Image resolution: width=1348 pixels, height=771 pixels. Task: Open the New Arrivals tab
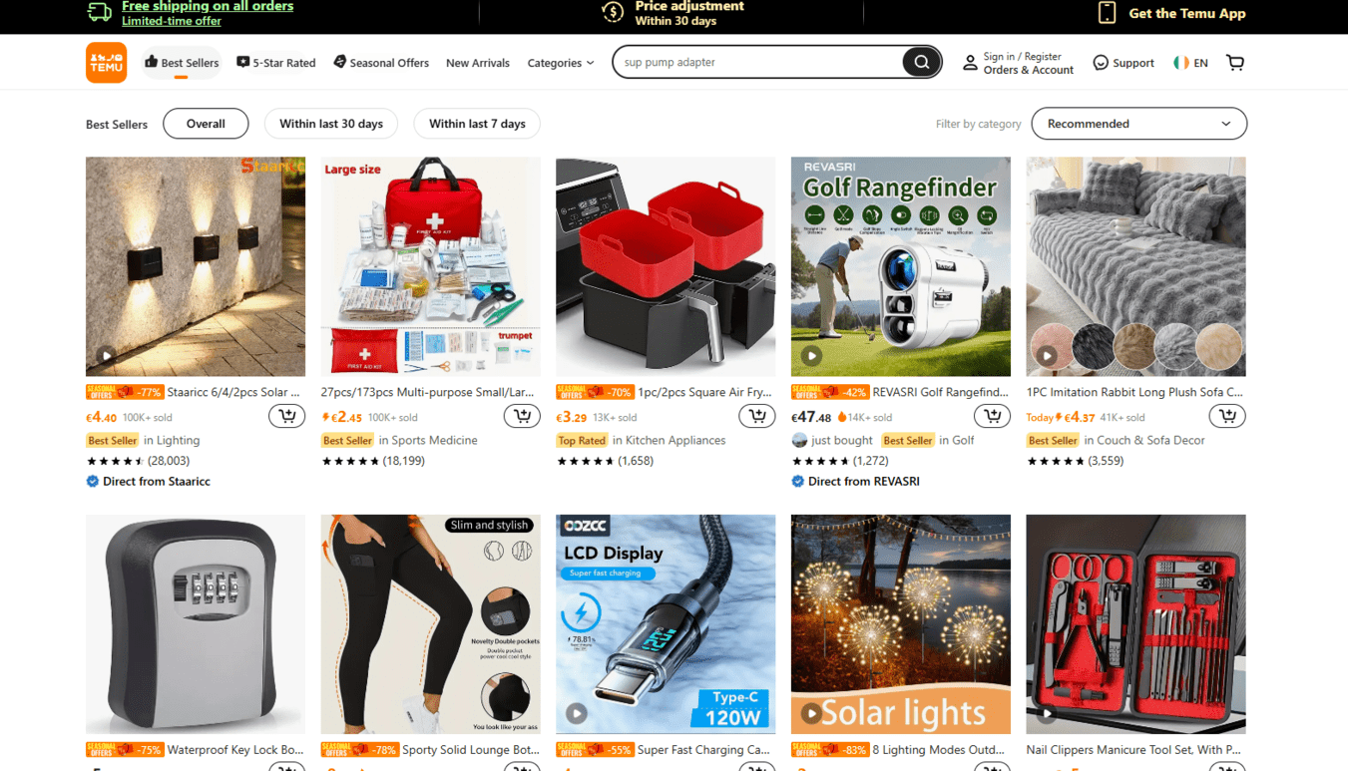pyautogui.click(x=478, y=63)
